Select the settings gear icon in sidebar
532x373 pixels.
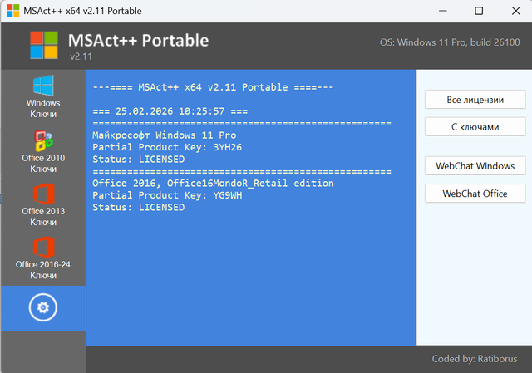[43, 307]
